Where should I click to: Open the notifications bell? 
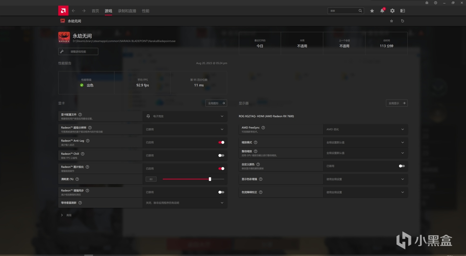point(382,11)
